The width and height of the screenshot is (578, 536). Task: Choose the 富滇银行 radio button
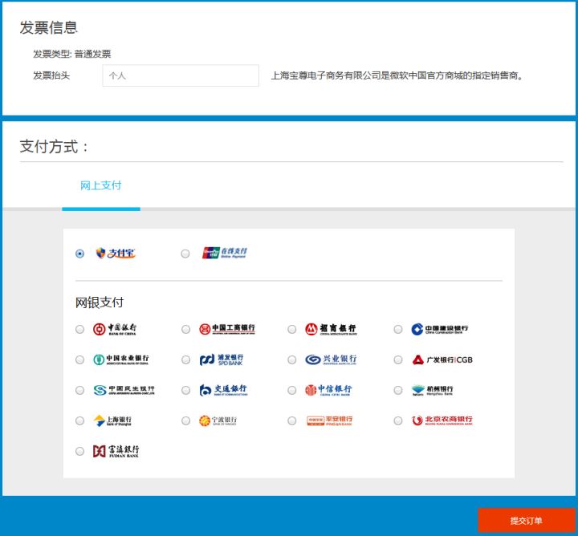[x=79, y=451]
